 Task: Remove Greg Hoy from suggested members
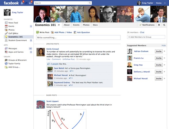pos(164,65)
